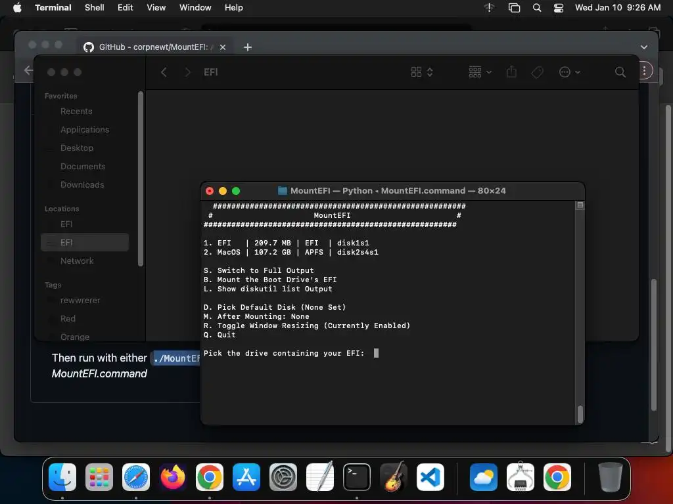
Task: Click the Finder Tags toolbar icon
Action: (537, 72)
